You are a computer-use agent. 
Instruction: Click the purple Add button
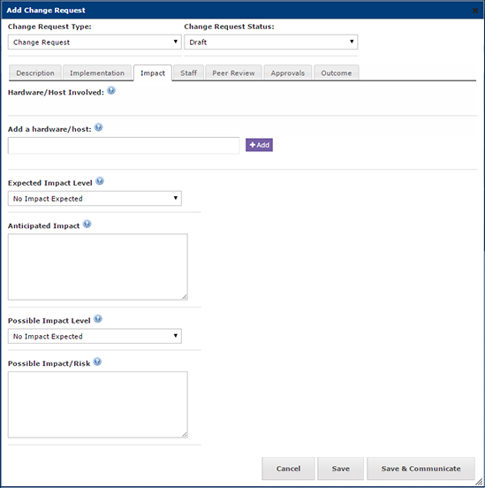259,145
